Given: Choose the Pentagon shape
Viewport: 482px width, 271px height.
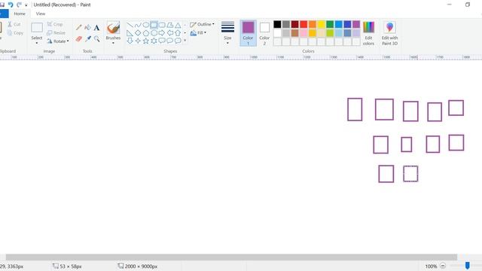Looking at the screenshot, I should pos(146,33).
